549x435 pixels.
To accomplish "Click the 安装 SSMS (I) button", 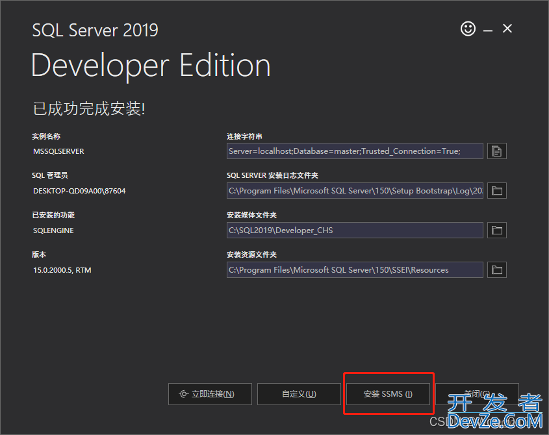I will [388, 394].
